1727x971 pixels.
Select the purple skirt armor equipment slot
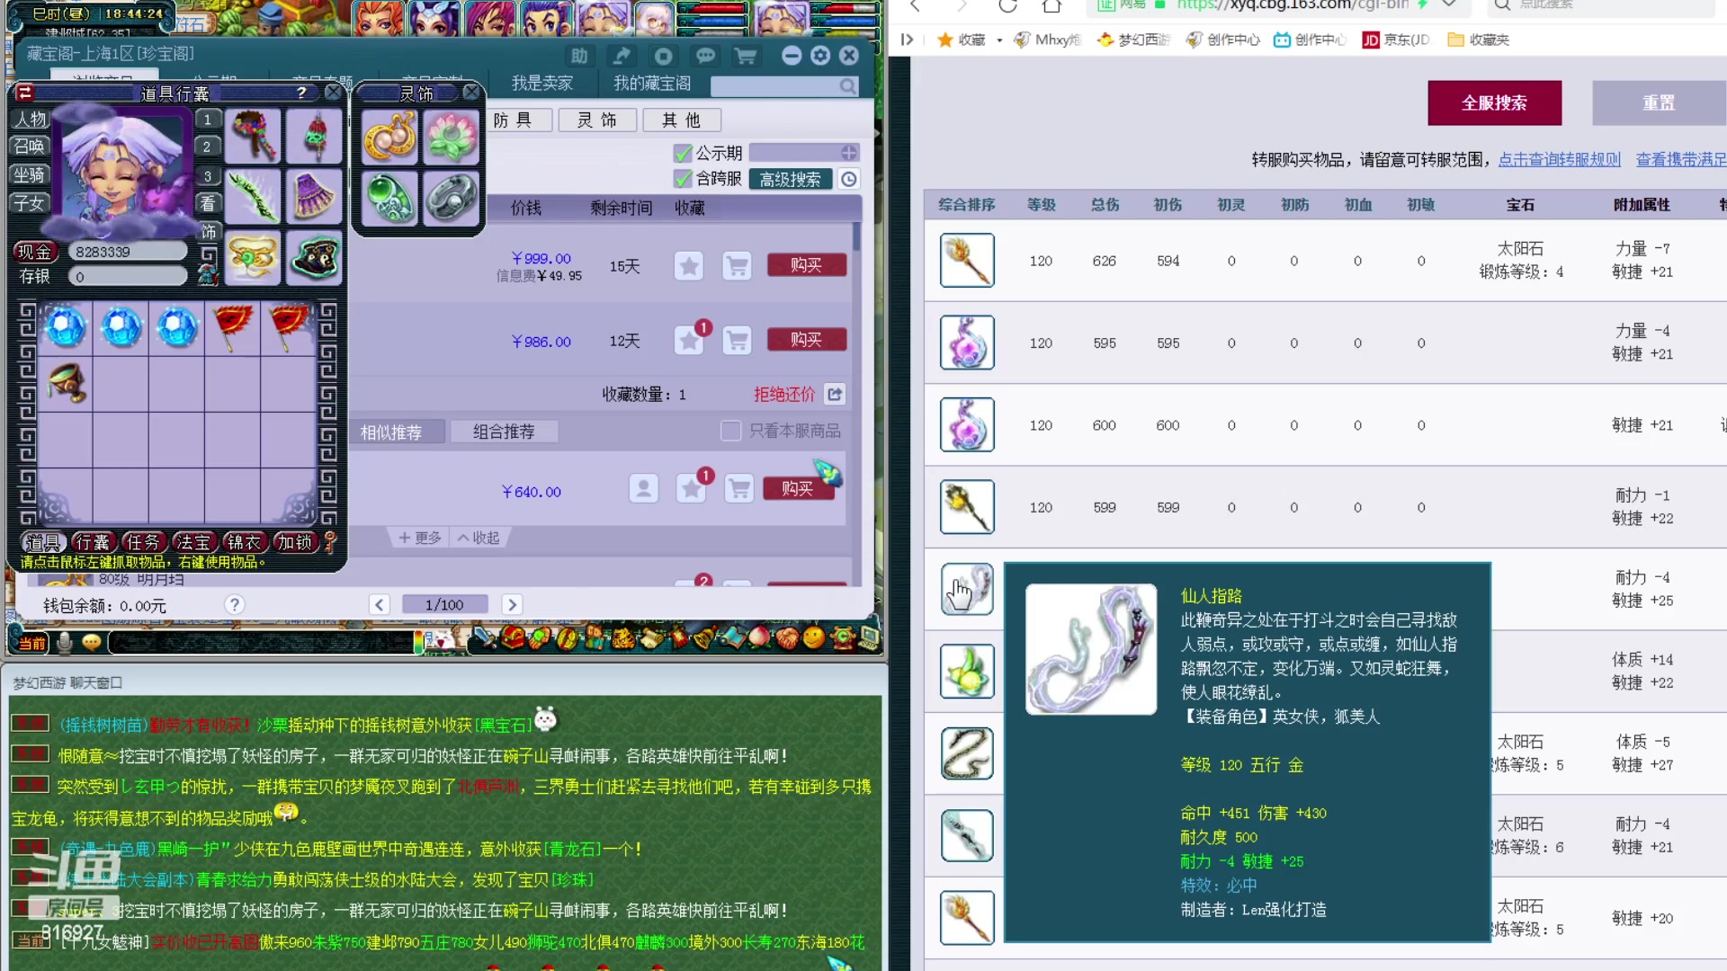tap(313, 196)
